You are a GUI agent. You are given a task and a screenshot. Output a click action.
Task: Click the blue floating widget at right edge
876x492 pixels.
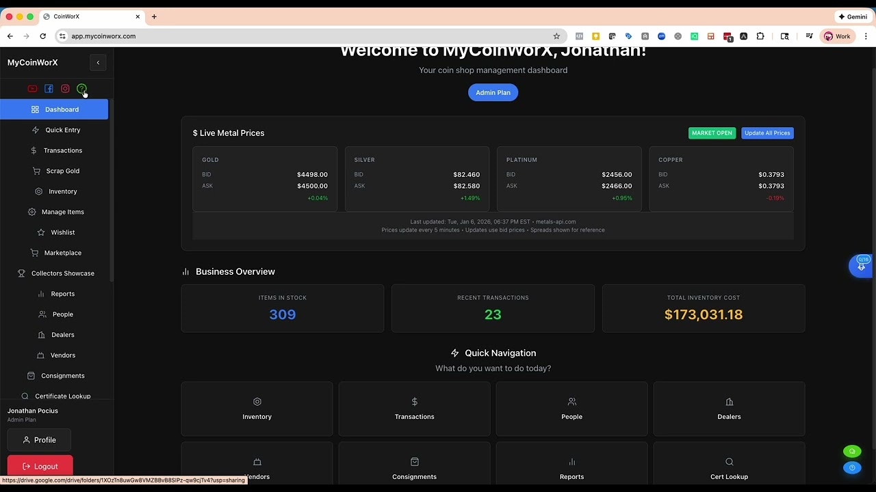pyautogui.click(x=861, y=266)
